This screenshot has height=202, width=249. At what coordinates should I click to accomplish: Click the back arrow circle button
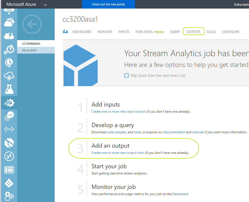coord(32,24)
